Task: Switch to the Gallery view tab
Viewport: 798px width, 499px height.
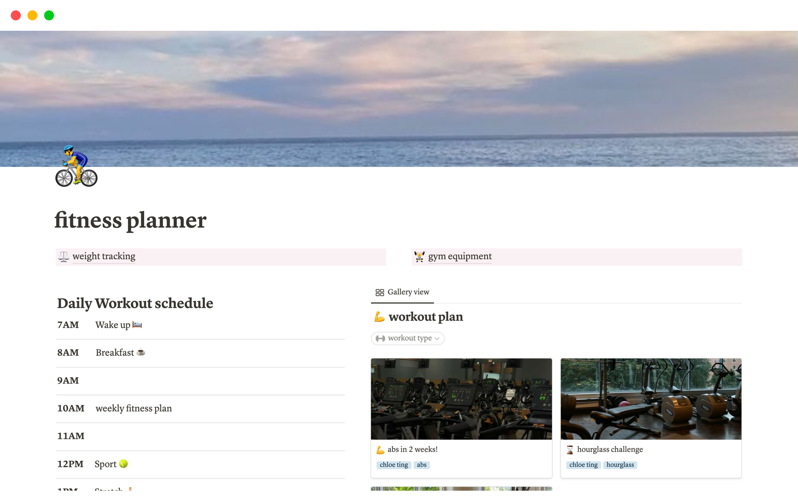Action: [x=402, y=292]
